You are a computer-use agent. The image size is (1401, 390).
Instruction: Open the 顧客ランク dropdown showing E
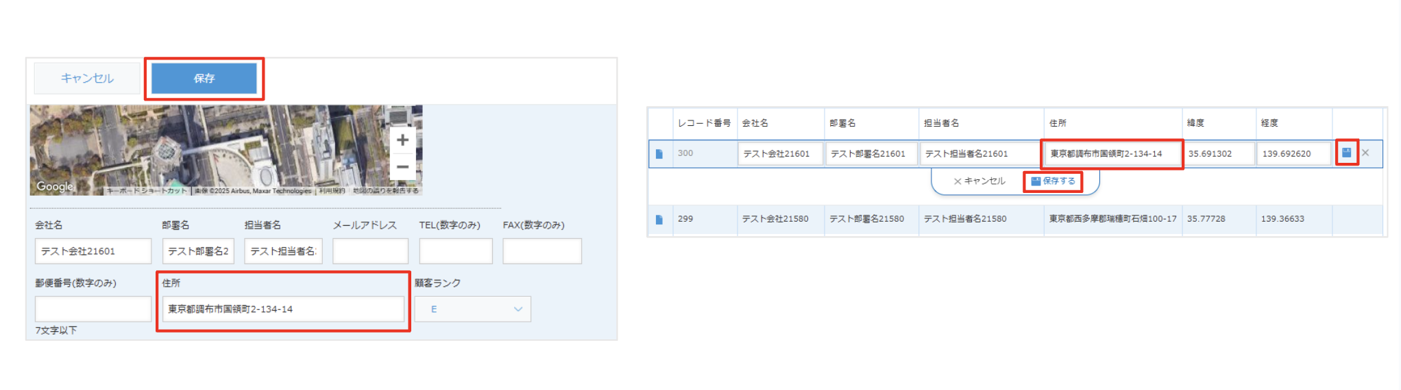pyautogui.click(x=473, y=309)
